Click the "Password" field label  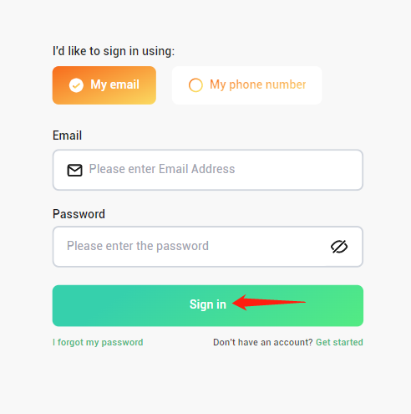coord(79,214)
